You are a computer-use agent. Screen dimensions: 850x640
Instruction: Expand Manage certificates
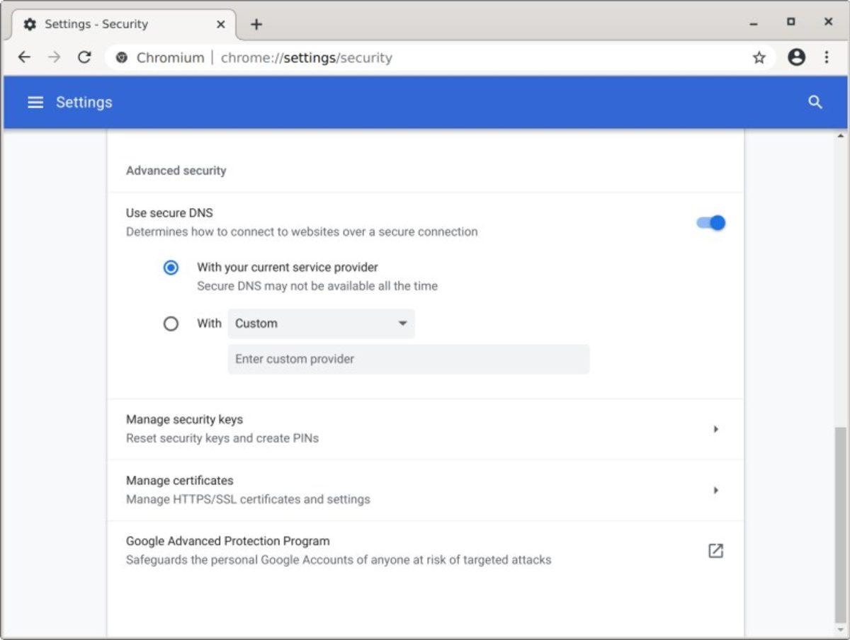pos(717,490)
